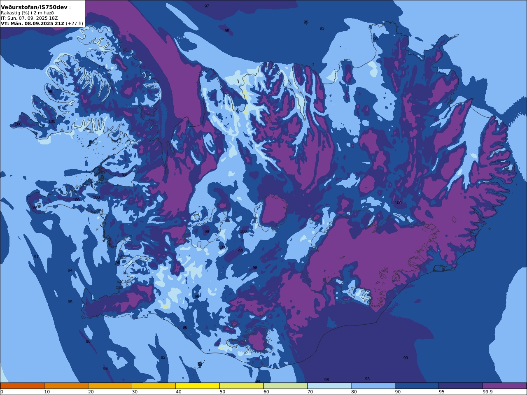Pick the 60–70 pale green legend band
Image resolution: width=527 pixels, height=395 pixels.
click(285, 386)
